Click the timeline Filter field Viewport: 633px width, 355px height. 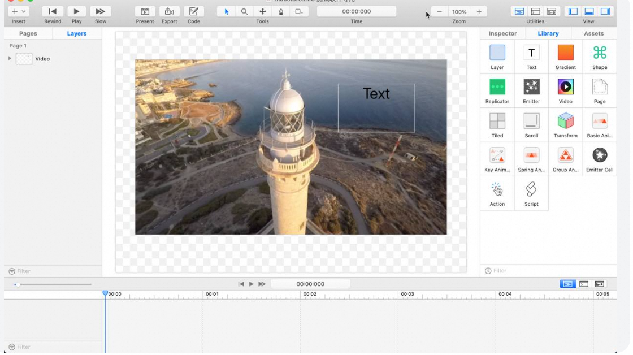pos(53,347)
